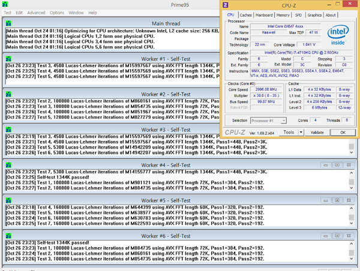
Task: Switch to the Memory tab in CPU-Z
Action: [283, 15]
